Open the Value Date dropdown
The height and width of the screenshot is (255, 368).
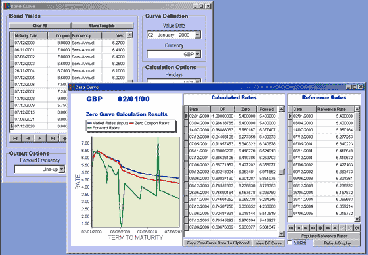click(198, 35)
